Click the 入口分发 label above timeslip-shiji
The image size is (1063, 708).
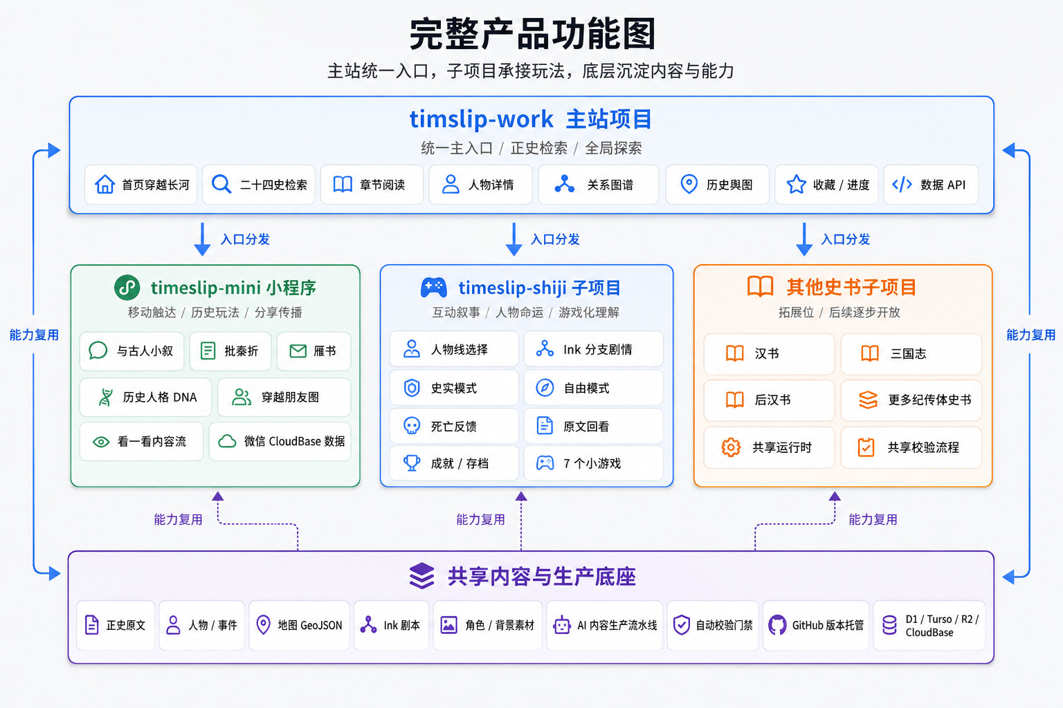[x=555, y=240]
